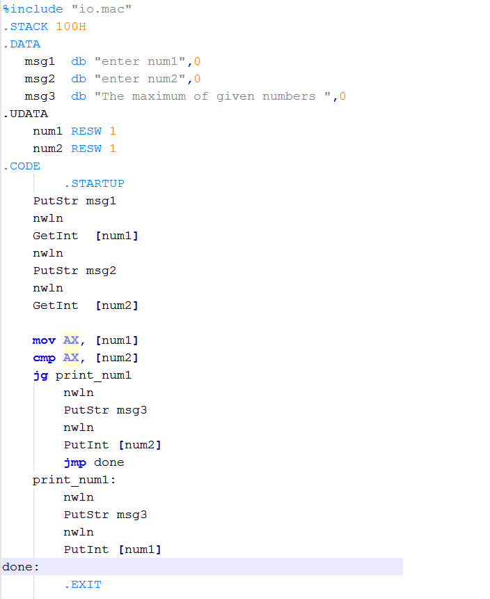The image size is (490, 599).
Task: Click the msg3 maximum message line
Action: 185,96
